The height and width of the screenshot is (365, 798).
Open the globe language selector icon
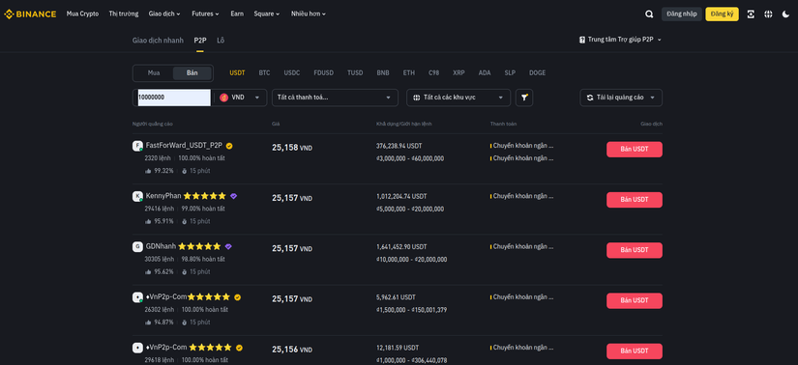[x=768, y=14]
